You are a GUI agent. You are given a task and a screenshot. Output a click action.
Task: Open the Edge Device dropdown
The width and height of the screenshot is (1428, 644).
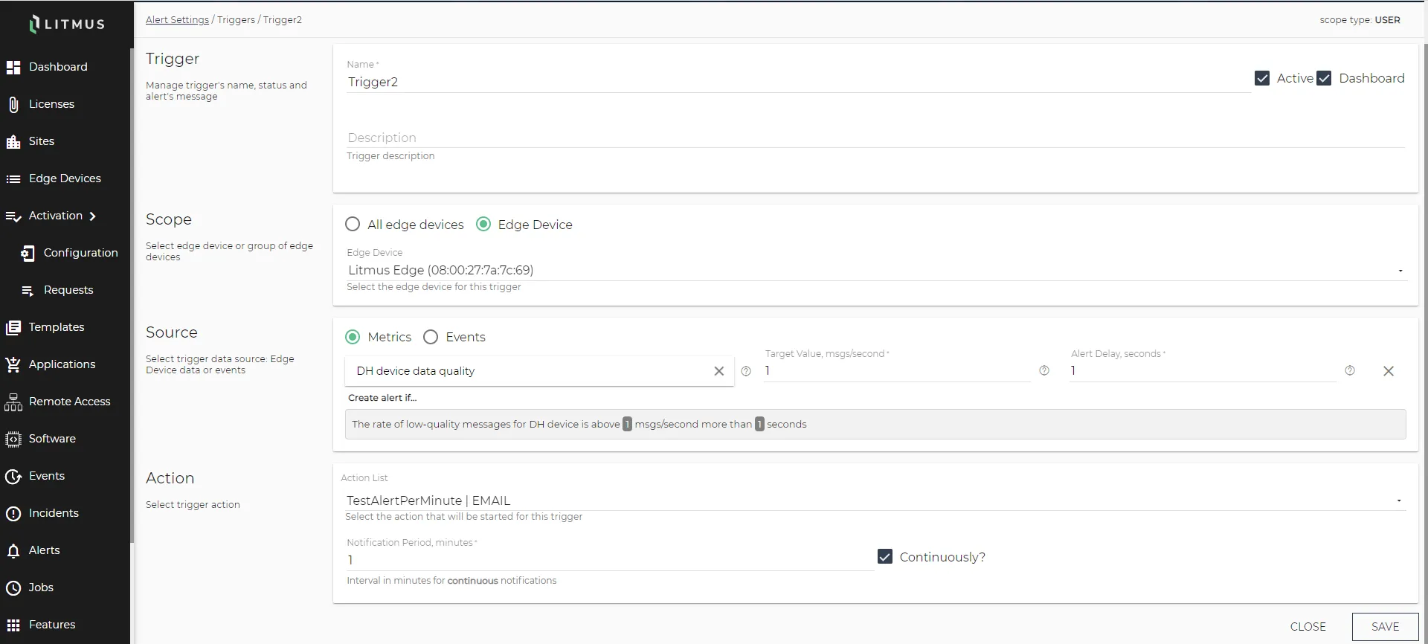coord(875,271)
